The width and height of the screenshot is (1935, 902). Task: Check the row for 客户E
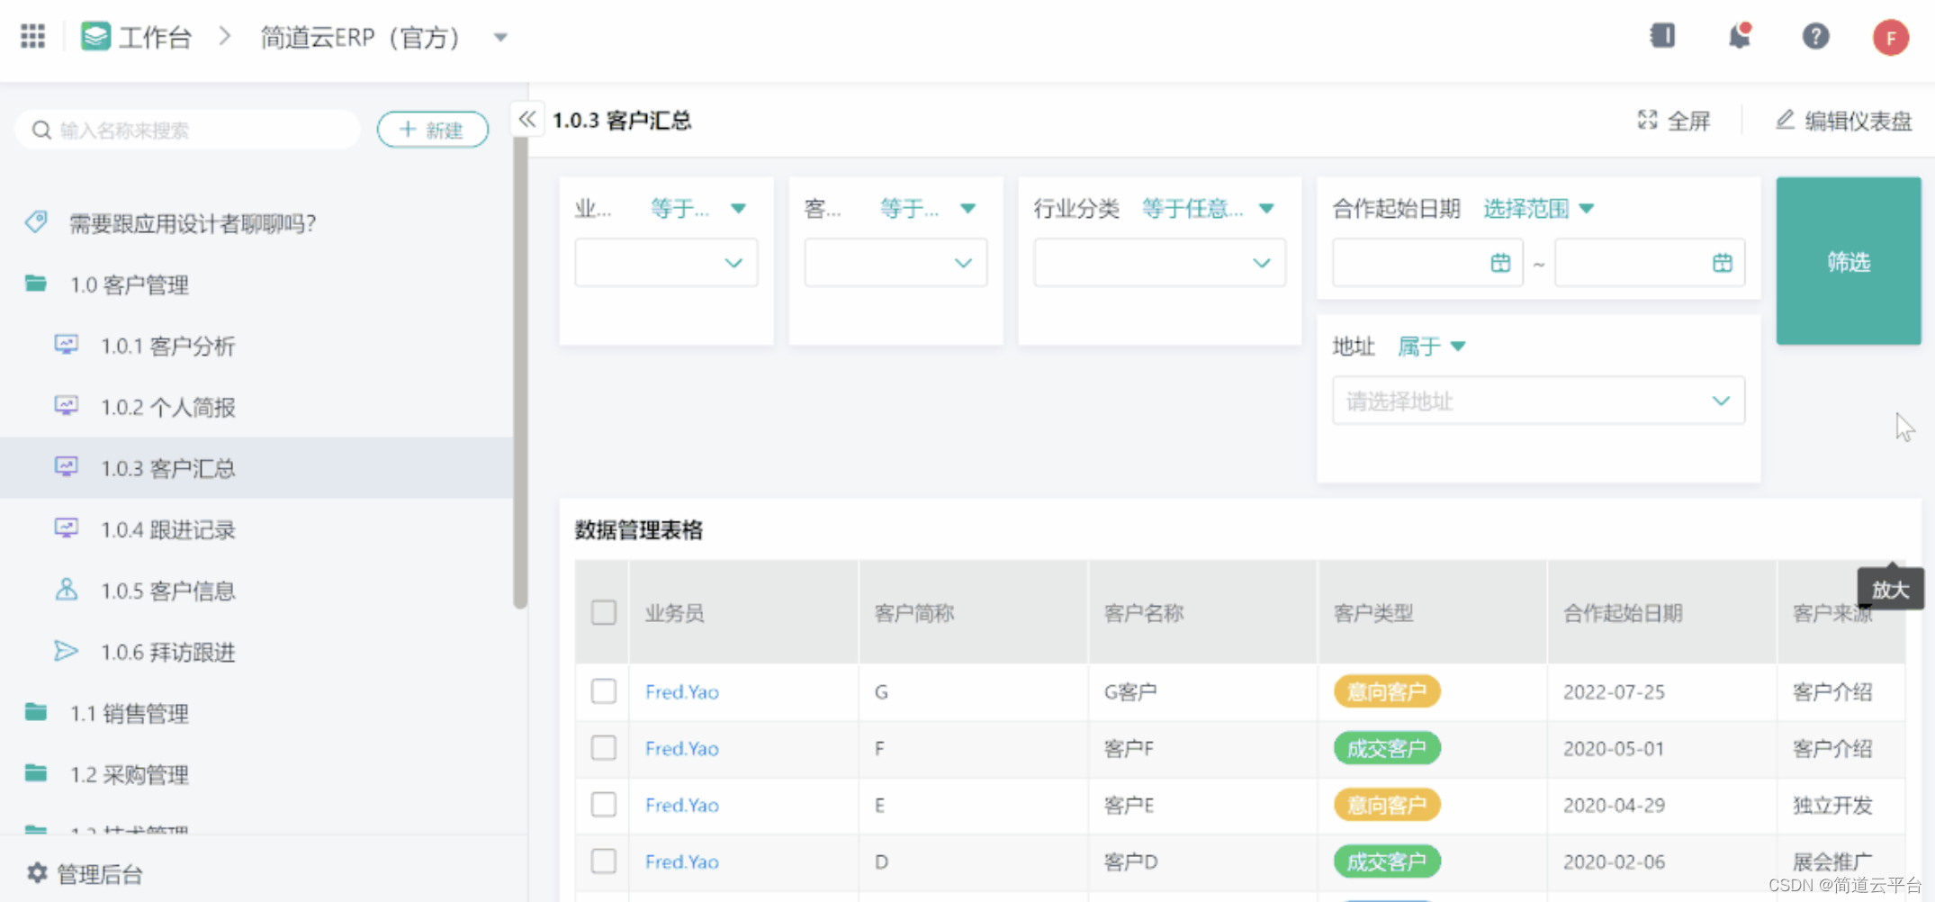604,805
